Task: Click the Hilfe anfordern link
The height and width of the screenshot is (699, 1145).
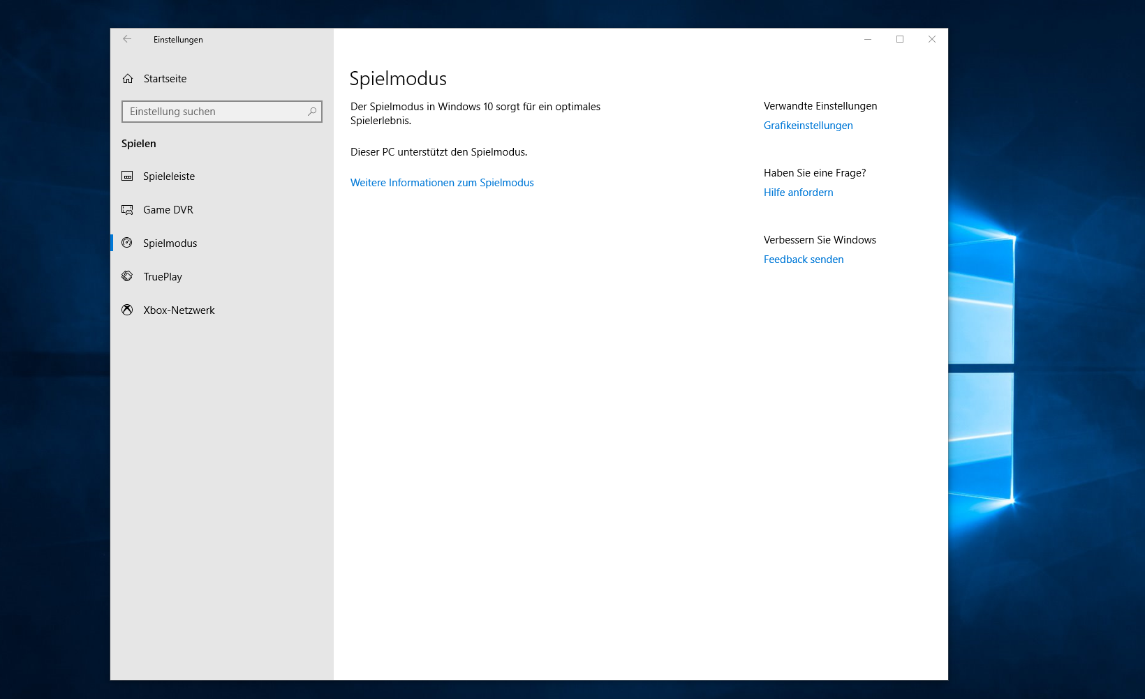Action: (798, 193)
